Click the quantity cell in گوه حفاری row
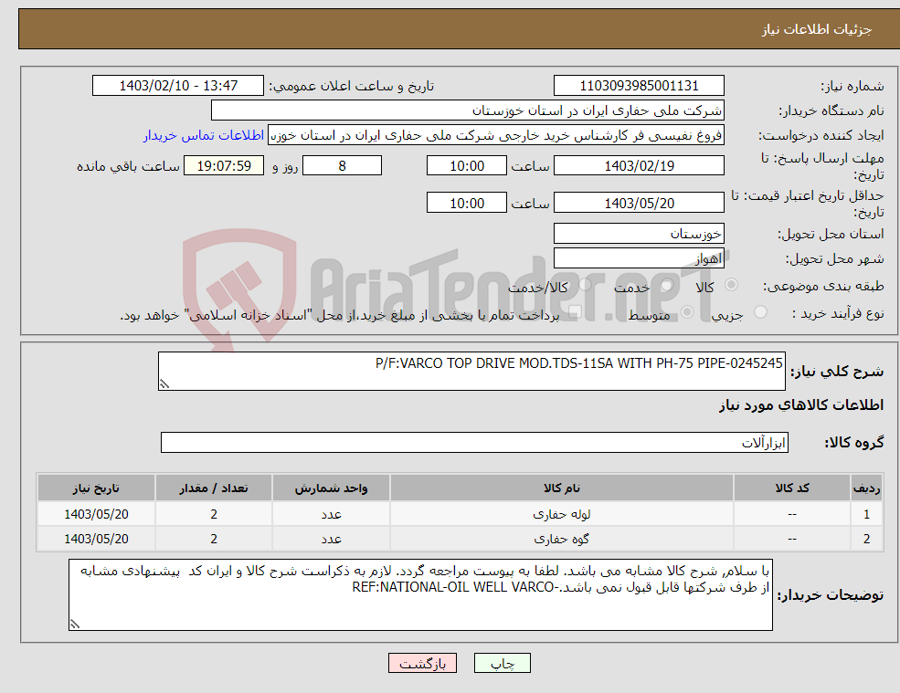900x693 pixels. (x=214, y=539)
